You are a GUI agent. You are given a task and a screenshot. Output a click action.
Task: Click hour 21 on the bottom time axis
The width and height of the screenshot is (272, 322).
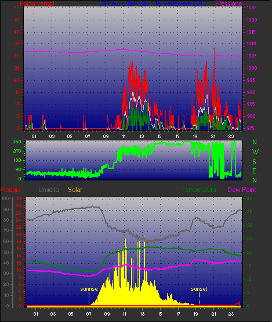click(x=213, y=314)
